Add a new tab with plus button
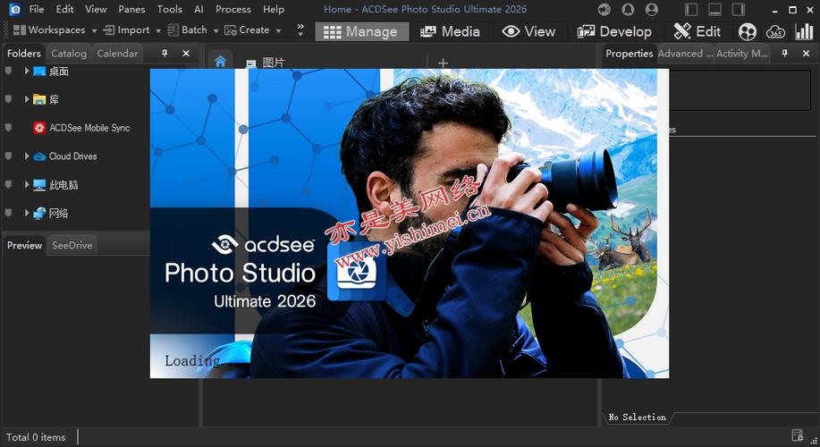820x447 pixels. [x=443, y=63]
